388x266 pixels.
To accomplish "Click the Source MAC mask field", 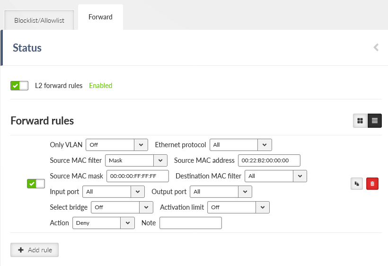I will 138,176.
